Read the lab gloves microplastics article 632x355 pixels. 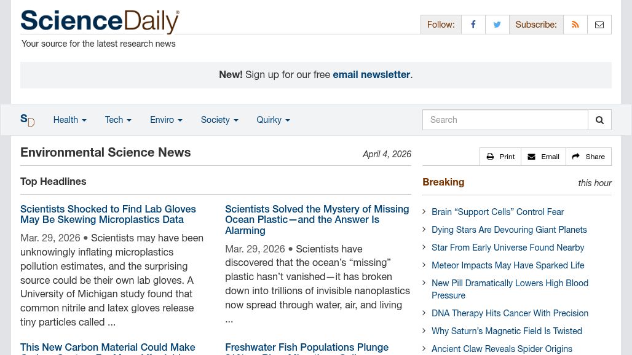pyautogui.click(x=108, y=214)
